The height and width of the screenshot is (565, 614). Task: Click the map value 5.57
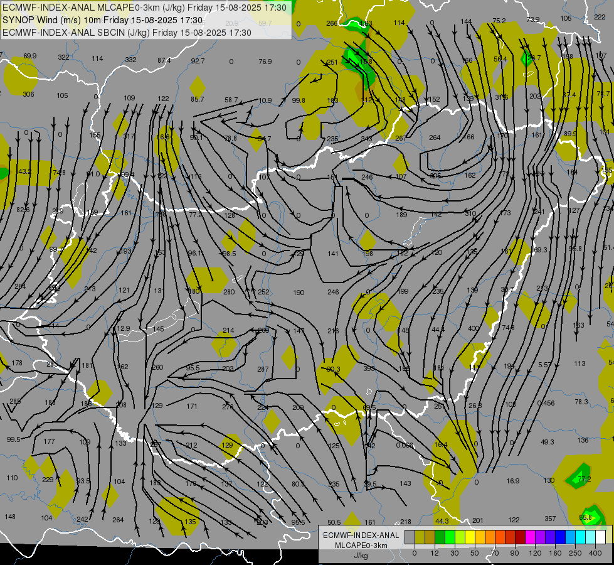point(544,365)
